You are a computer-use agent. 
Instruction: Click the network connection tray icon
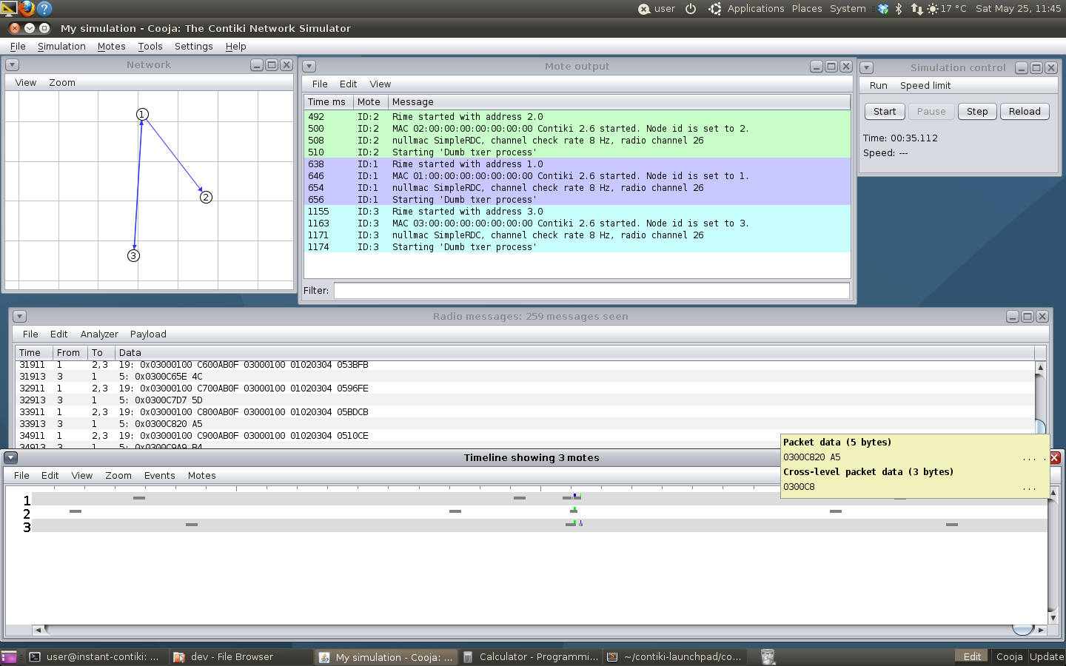[x=917, y=9]
